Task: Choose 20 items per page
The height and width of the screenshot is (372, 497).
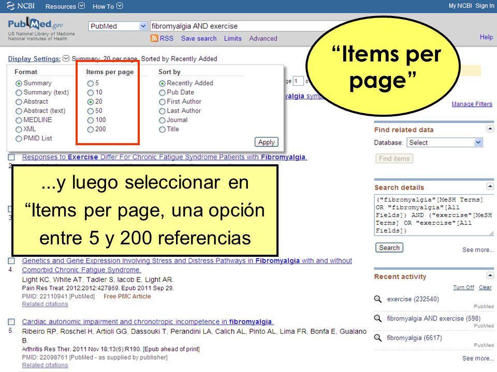Action: point(90,102)
